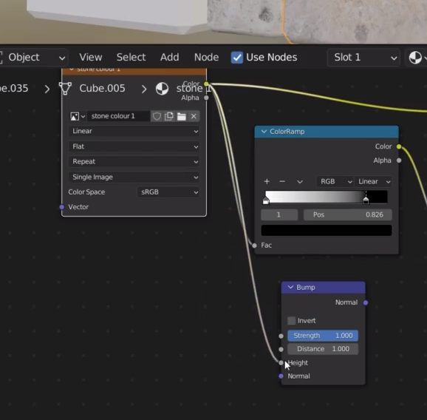
Task: Click the Cube.005 mesh data icon
Action: pyautogui.click(x=65, y=89)
